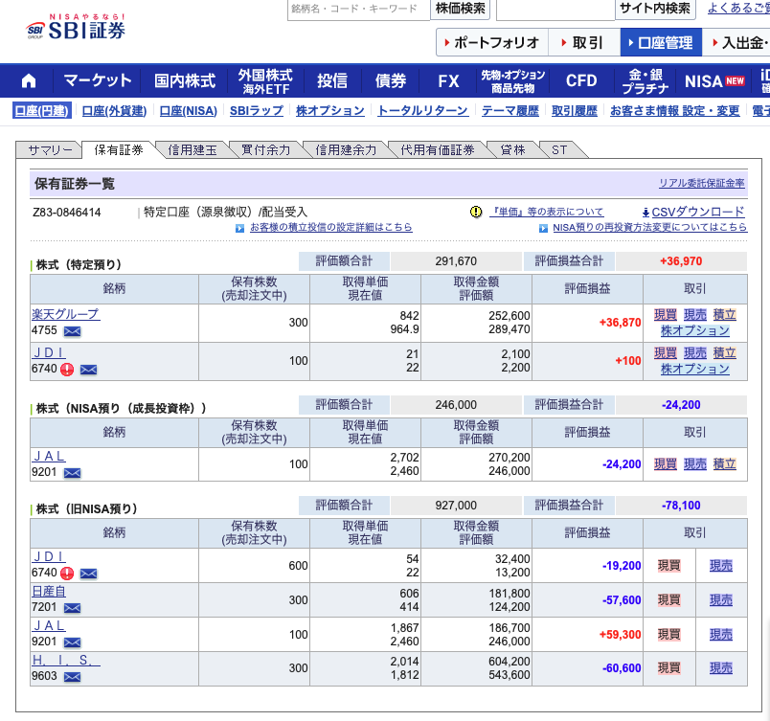Click yellow caution icon beside 『単価』等の表示について

pos(476,212)
